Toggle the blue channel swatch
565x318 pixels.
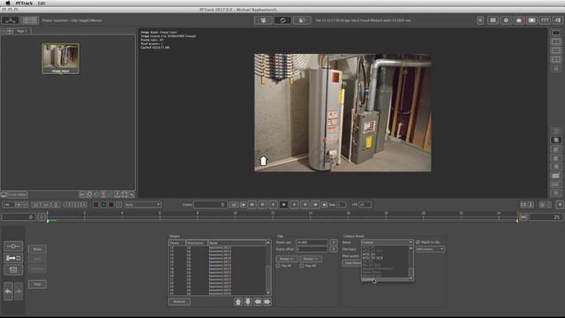[111, 204]
